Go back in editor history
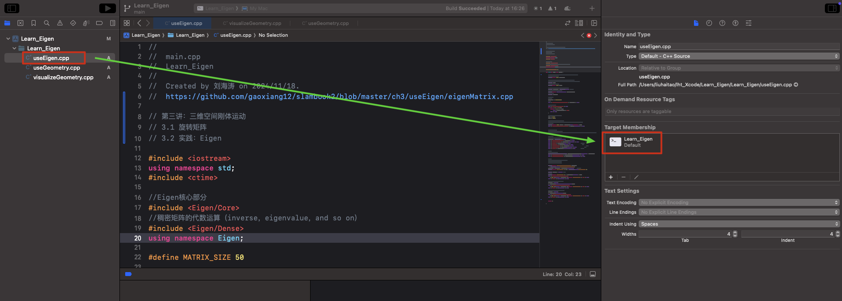The image size is (842, 301). click(x=139, y=23)
